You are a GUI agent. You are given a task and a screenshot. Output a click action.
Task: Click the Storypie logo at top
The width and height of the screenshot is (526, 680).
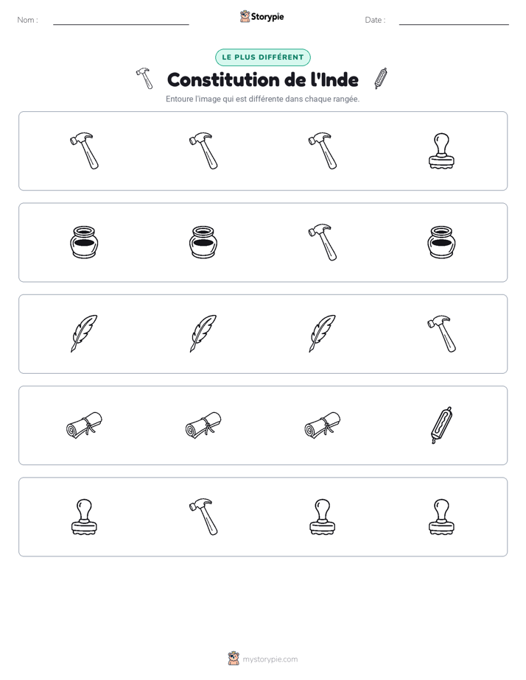click(x=262, y=17)
